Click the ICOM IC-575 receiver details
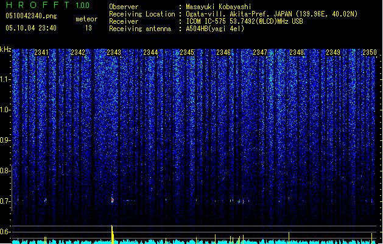Viewport: 383px width, 244px height. click(x=245, y=21)
